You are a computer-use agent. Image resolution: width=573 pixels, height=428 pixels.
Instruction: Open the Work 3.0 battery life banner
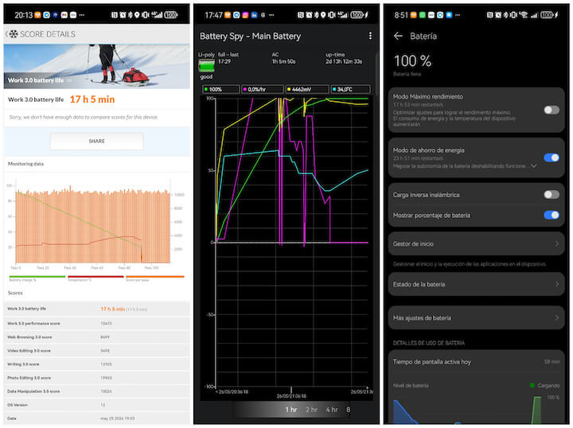point(96,67)
